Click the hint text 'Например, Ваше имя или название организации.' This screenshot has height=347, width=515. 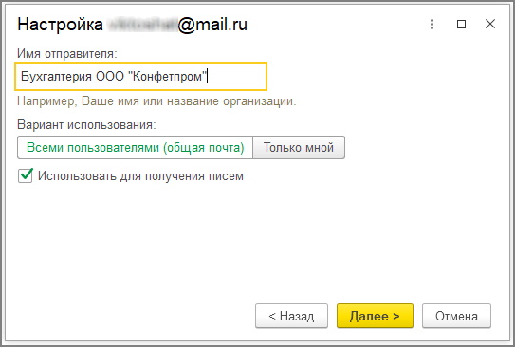point(156,101)
